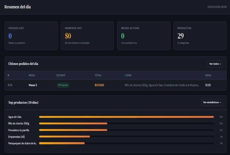The image size is (230, 155).
Task: Click the 13:28 order time
Action: click(x=208, y=85)
